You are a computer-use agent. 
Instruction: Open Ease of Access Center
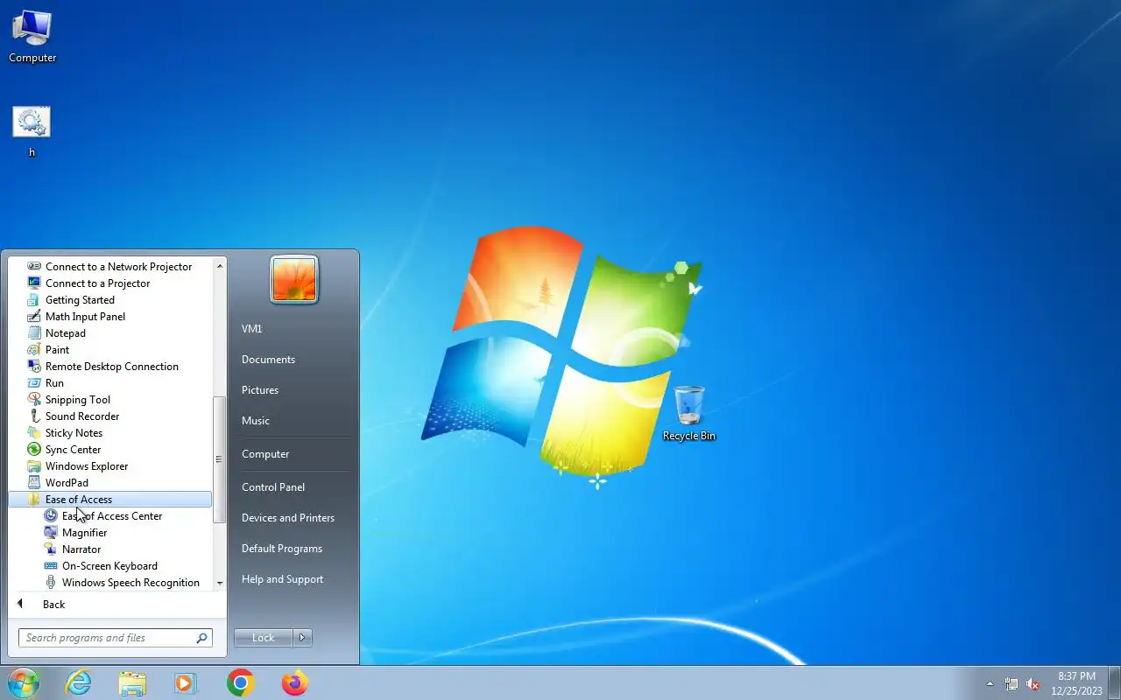(110, 516)
